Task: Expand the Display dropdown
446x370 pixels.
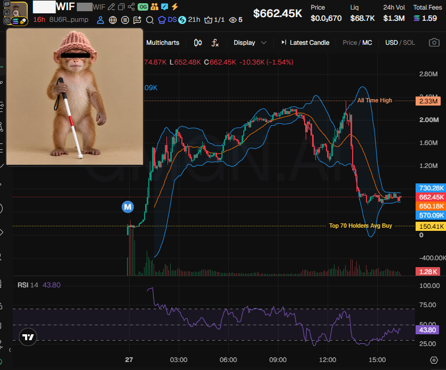Action: coord(250,43)
